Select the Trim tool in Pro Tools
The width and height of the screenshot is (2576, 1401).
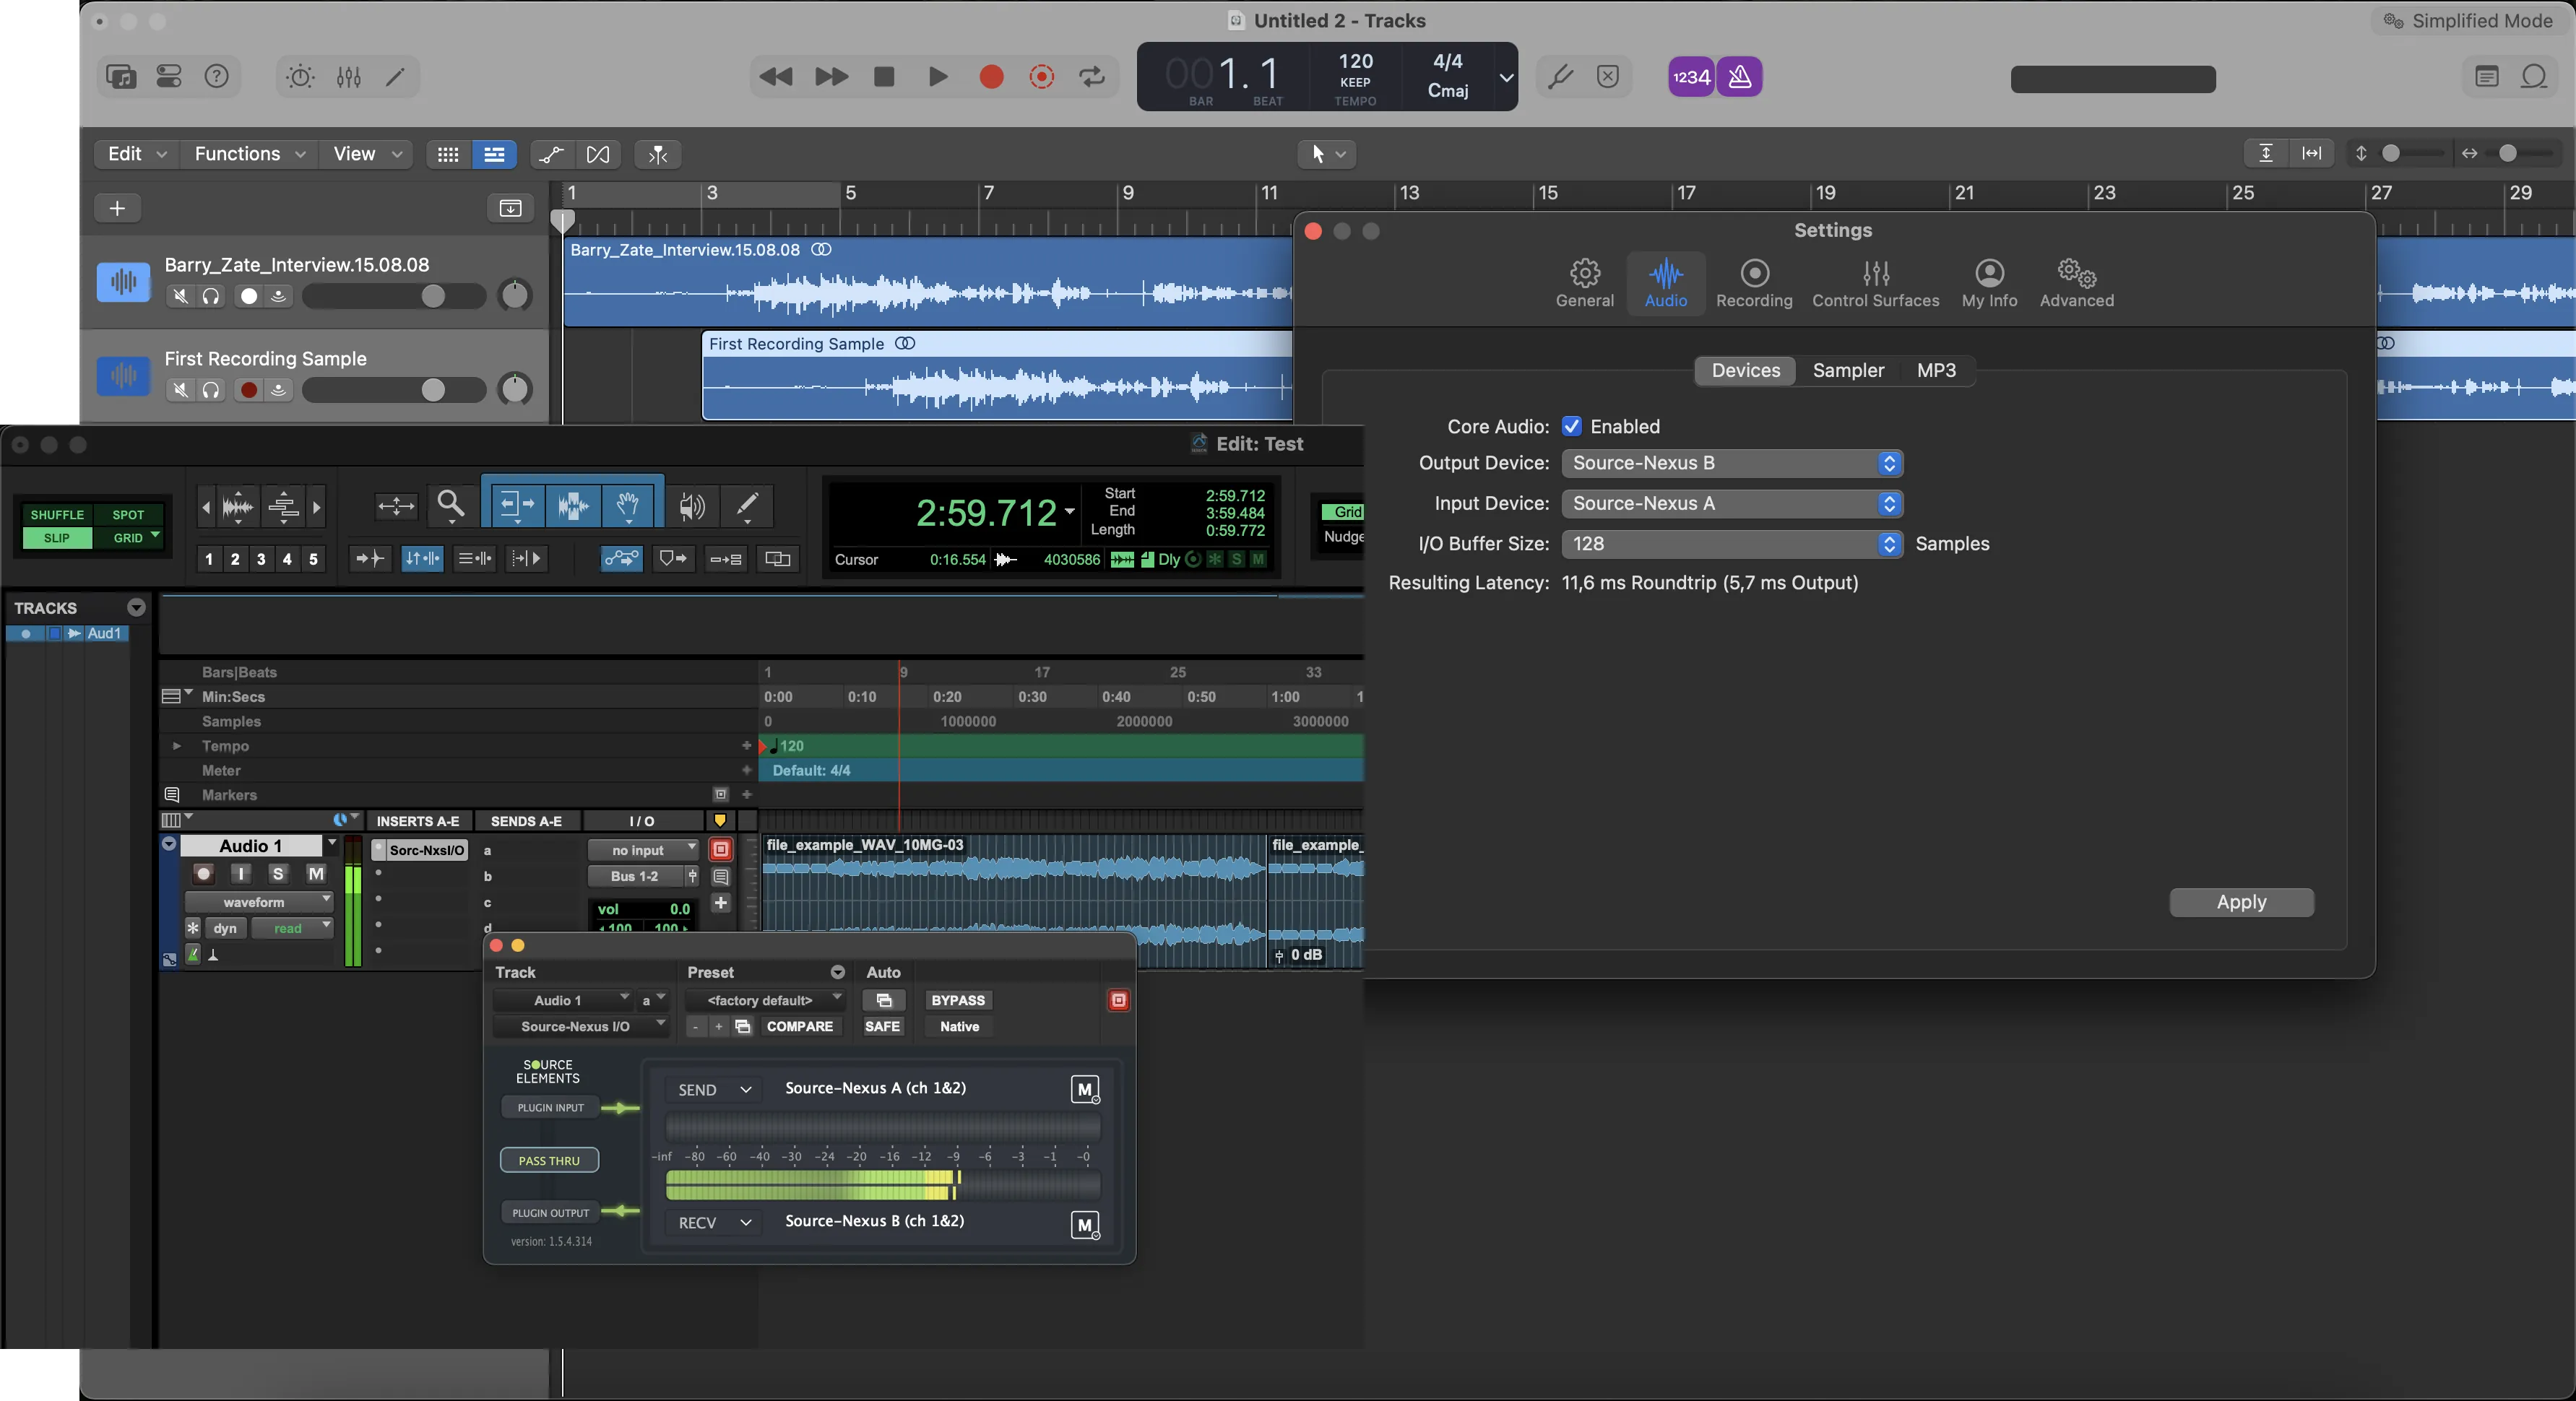[x=516, y=505]
